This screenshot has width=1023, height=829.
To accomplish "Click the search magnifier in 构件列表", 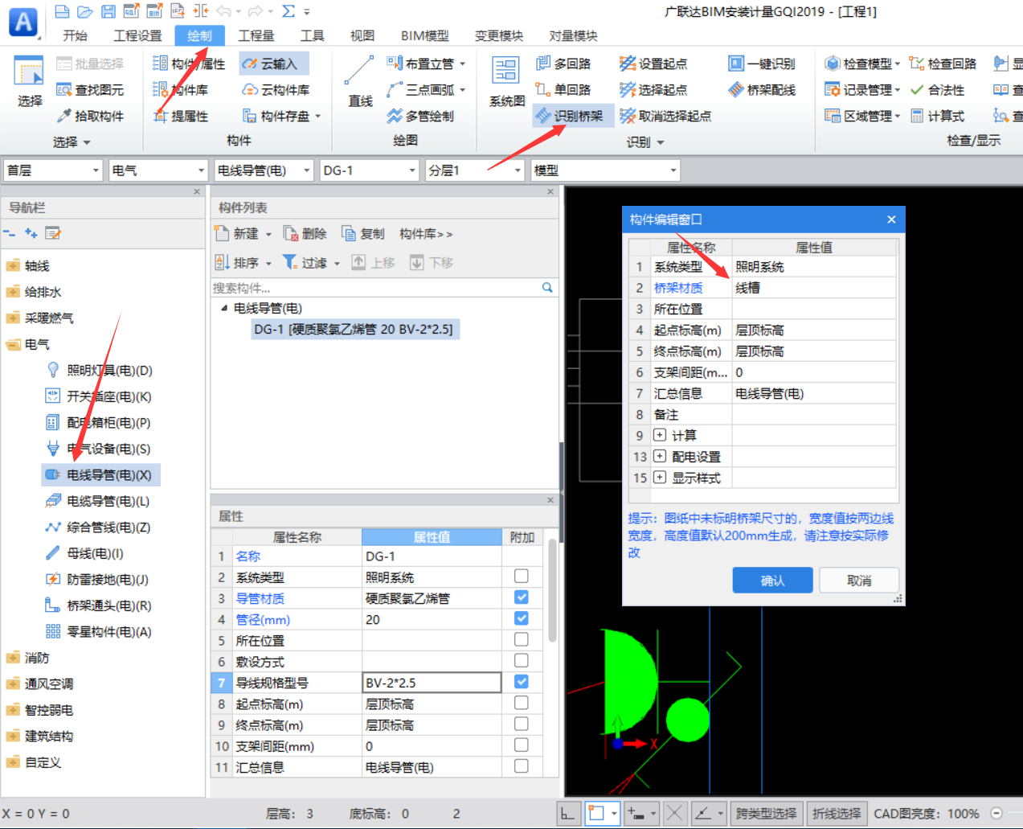I will click(547, 287).
